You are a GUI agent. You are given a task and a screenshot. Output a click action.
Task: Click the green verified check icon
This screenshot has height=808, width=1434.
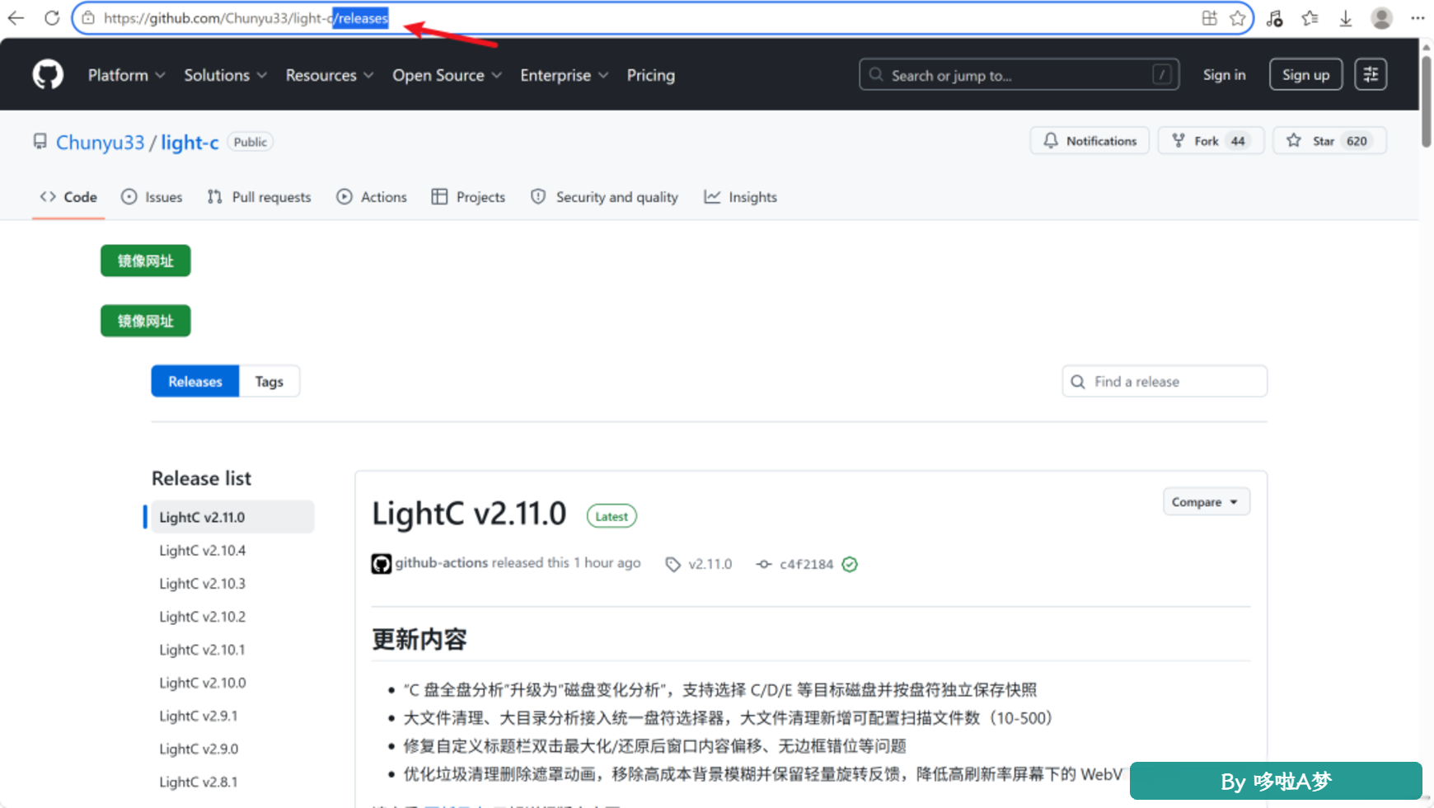(850, 564)
